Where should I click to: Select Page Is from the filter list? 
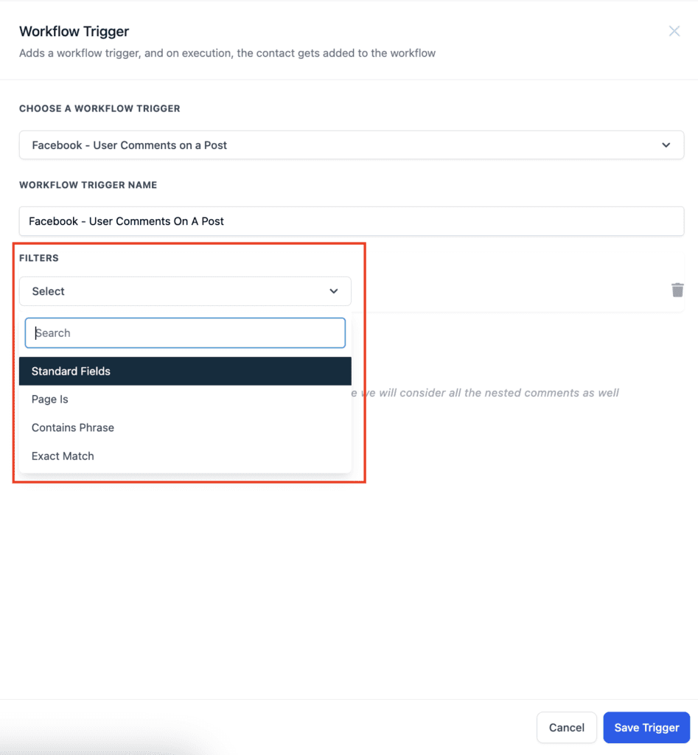point(49,399)
